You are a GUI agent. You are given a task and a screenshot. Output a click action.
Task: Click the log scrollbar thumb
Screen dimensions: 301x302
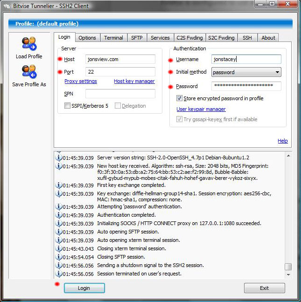click(288, 267)
